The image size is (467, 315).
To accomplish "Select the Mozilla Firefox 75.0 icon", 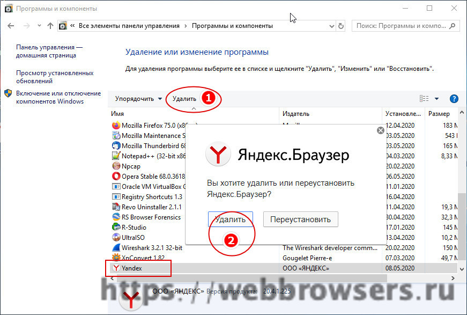I will pos(116,126).
